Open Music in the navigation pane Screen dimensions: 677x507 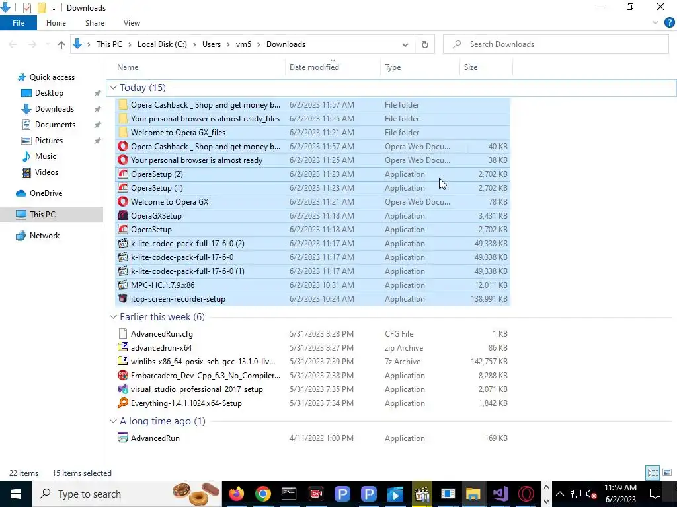coord(46,156)
